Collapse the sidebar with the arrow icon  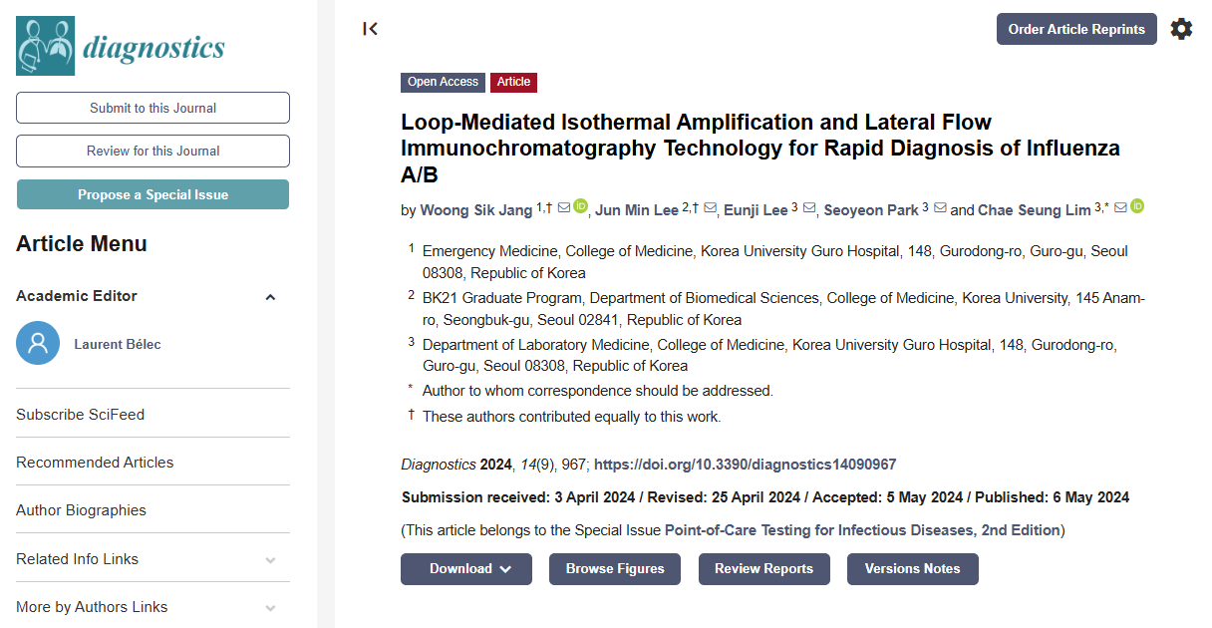click(x=370, y=29)
